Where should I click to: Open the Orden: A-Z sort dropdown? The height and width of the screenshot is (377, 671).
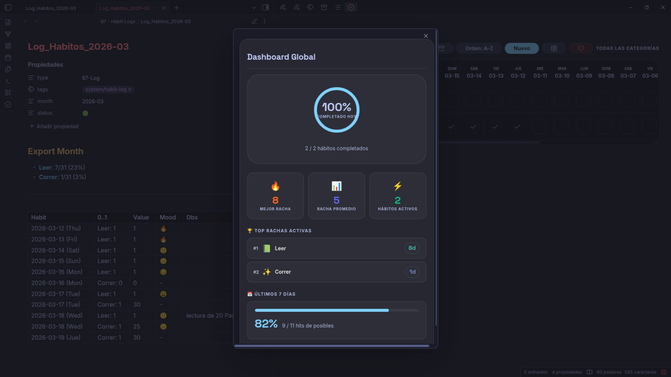click(479, 49)
